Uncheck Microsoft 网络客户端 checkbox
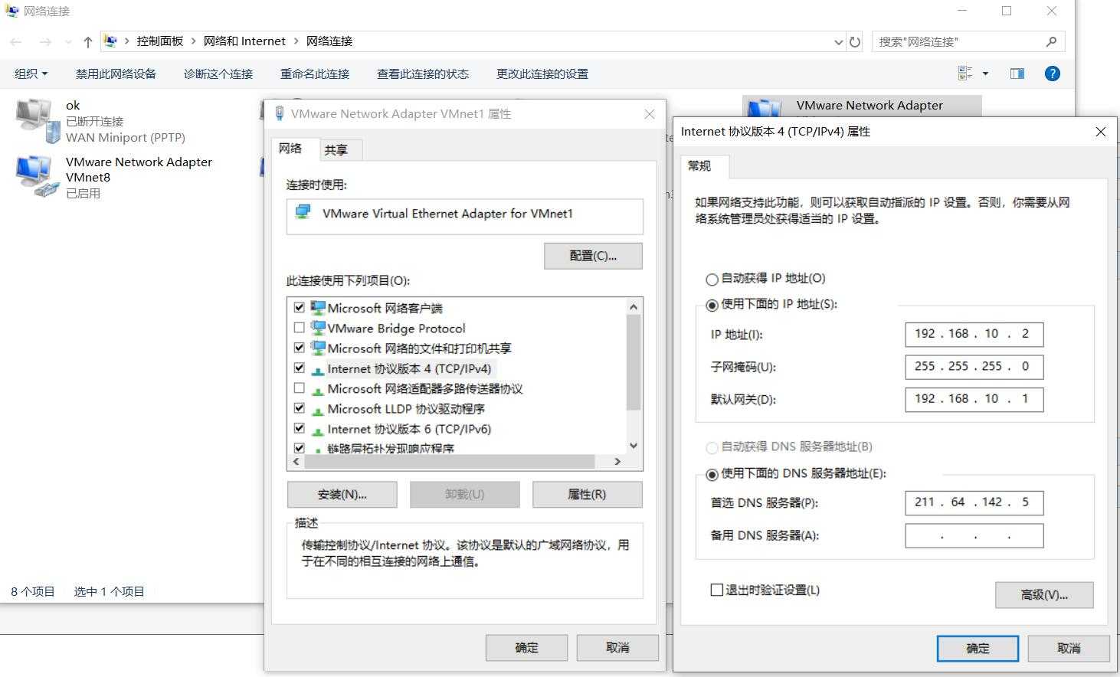 tap(299, 308)
